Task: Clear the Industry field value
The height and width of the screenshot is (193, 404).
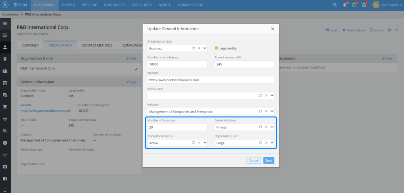Action: [266, 111]
